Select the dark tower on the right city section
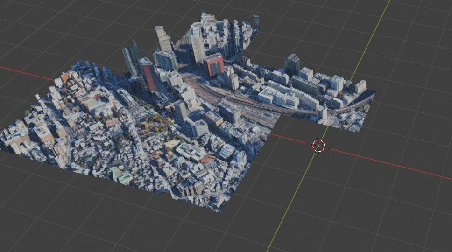The image size is (452, 252). pos(293,64)
